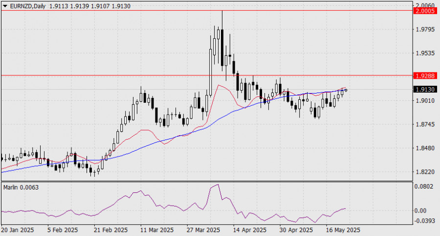Click the 5 Feb 2025 date label

click(63, 230)
